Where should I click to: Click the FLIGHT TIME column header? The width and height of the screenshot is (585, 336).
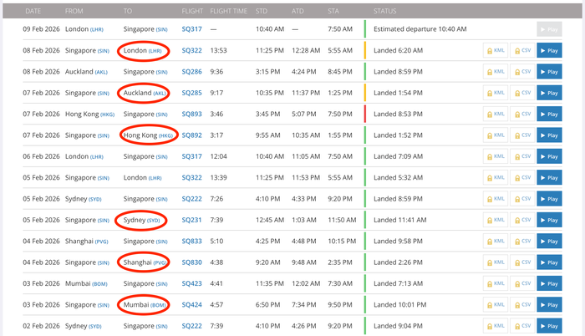(229, 11)
